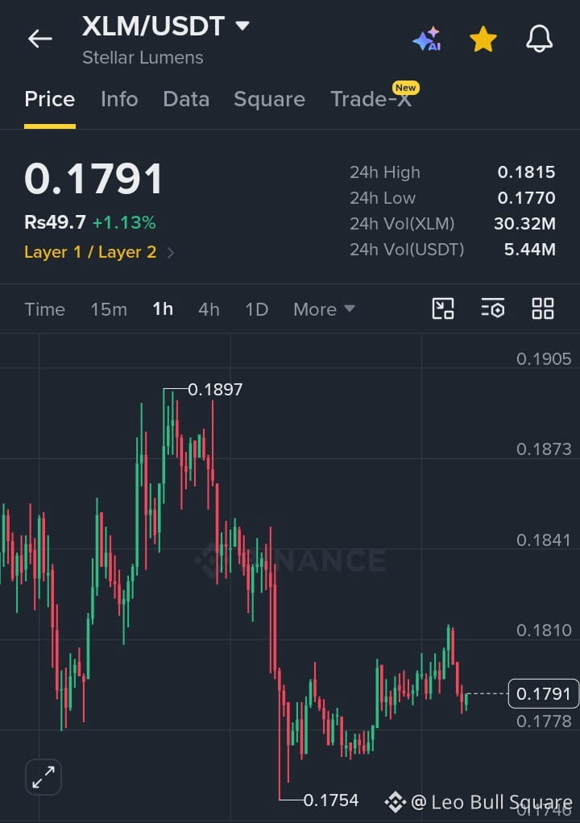Click the 24h Vol(XLM) value 30.32M
This screenshot has width=580, height=823.
pyautogui.click(x=524, y=224)
